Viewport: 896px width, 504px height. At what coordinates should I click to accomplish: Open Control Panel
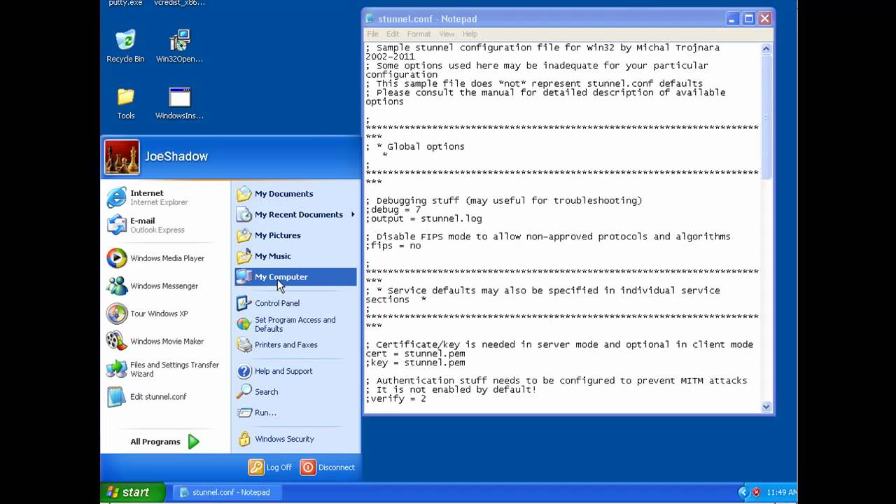(x=295, y=303)
